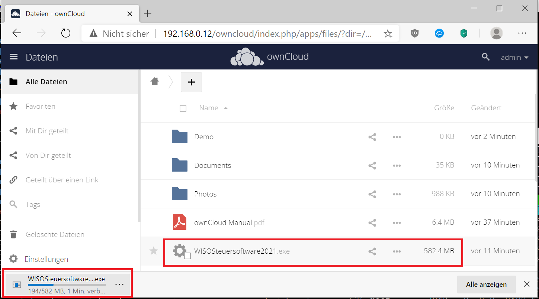The image size is (539, 299).
Task: Click file size 582.4 MB
Action: tap(439, 251)
